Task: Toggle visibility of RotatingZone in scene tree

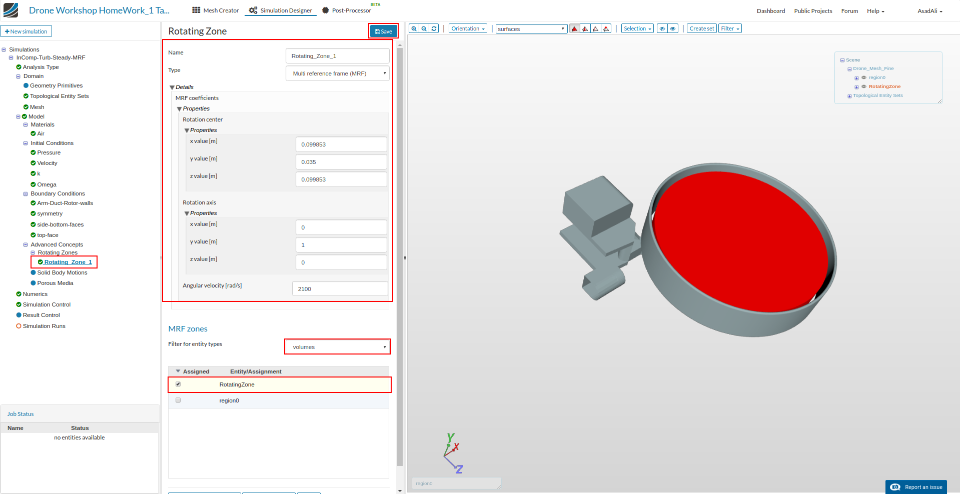Action: 863,86
